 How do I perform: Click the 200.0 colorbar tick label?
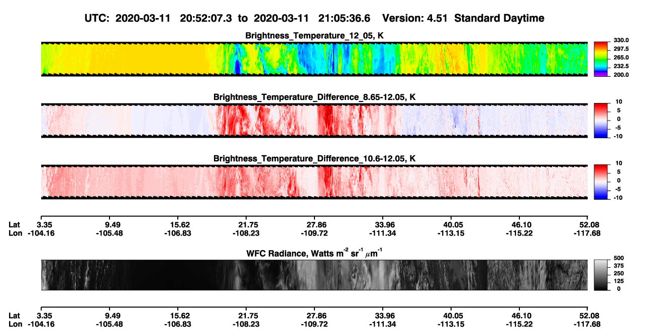(620, 74)
